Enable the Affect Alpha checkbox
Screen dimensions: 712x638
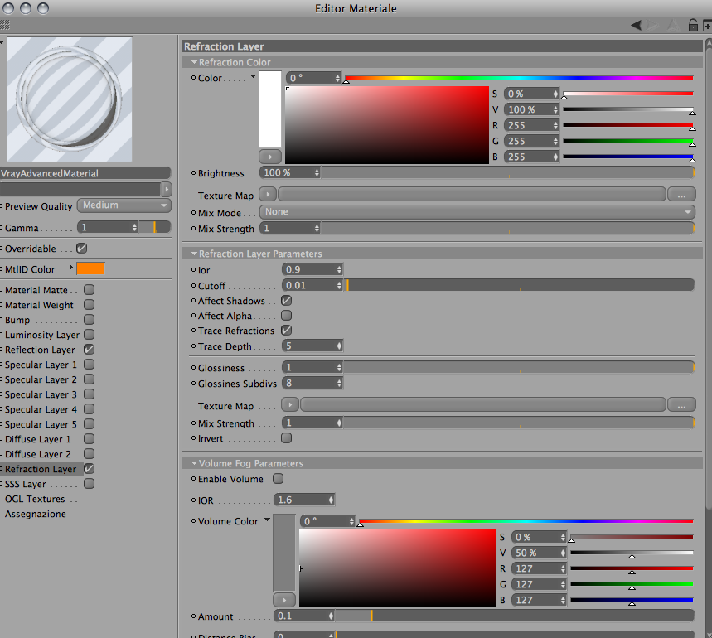[287, 316]
